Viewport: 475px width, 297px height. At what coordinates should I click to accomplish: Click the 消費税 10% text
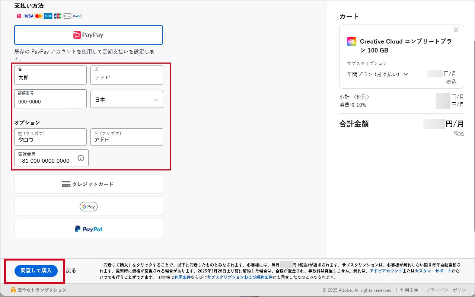(x=353, y=105)
